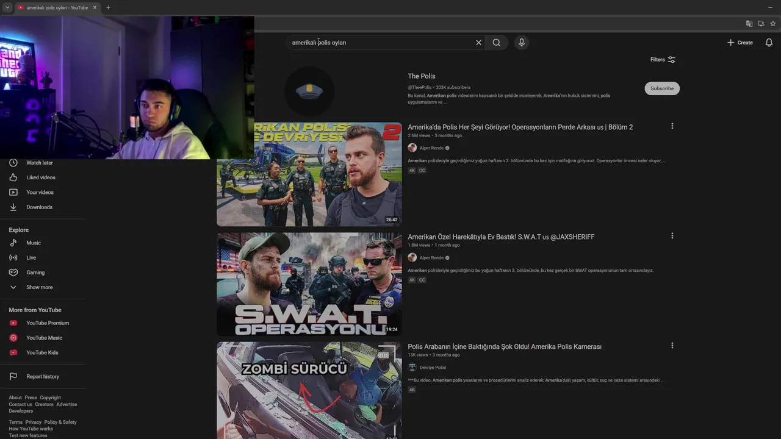Bookmark this page with the star icon
The height and width of the screenshot is (439, 781).
click(x=773, y=24)
